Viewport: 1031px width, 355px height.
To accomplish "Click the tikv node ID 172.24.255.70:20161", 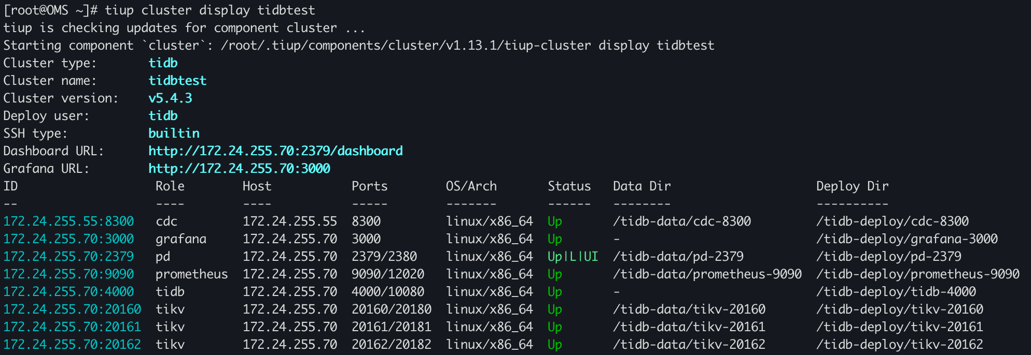I will click(x=72, y=327).
